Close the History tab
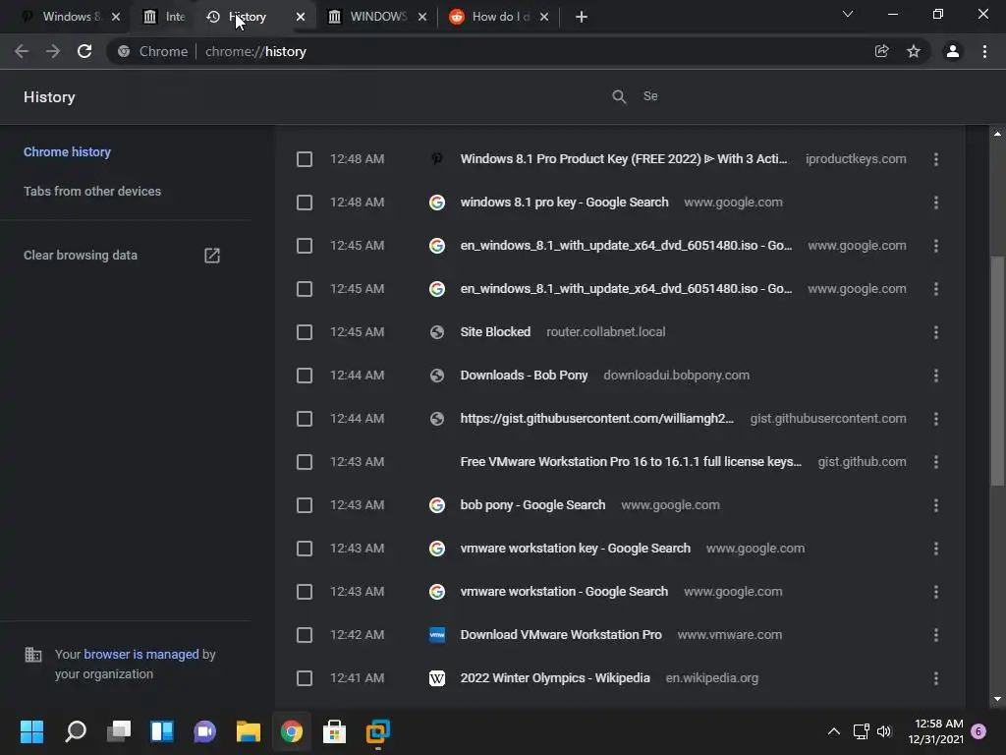The height and width of the screenshot is (755, 1006). [x=301, y=17]
